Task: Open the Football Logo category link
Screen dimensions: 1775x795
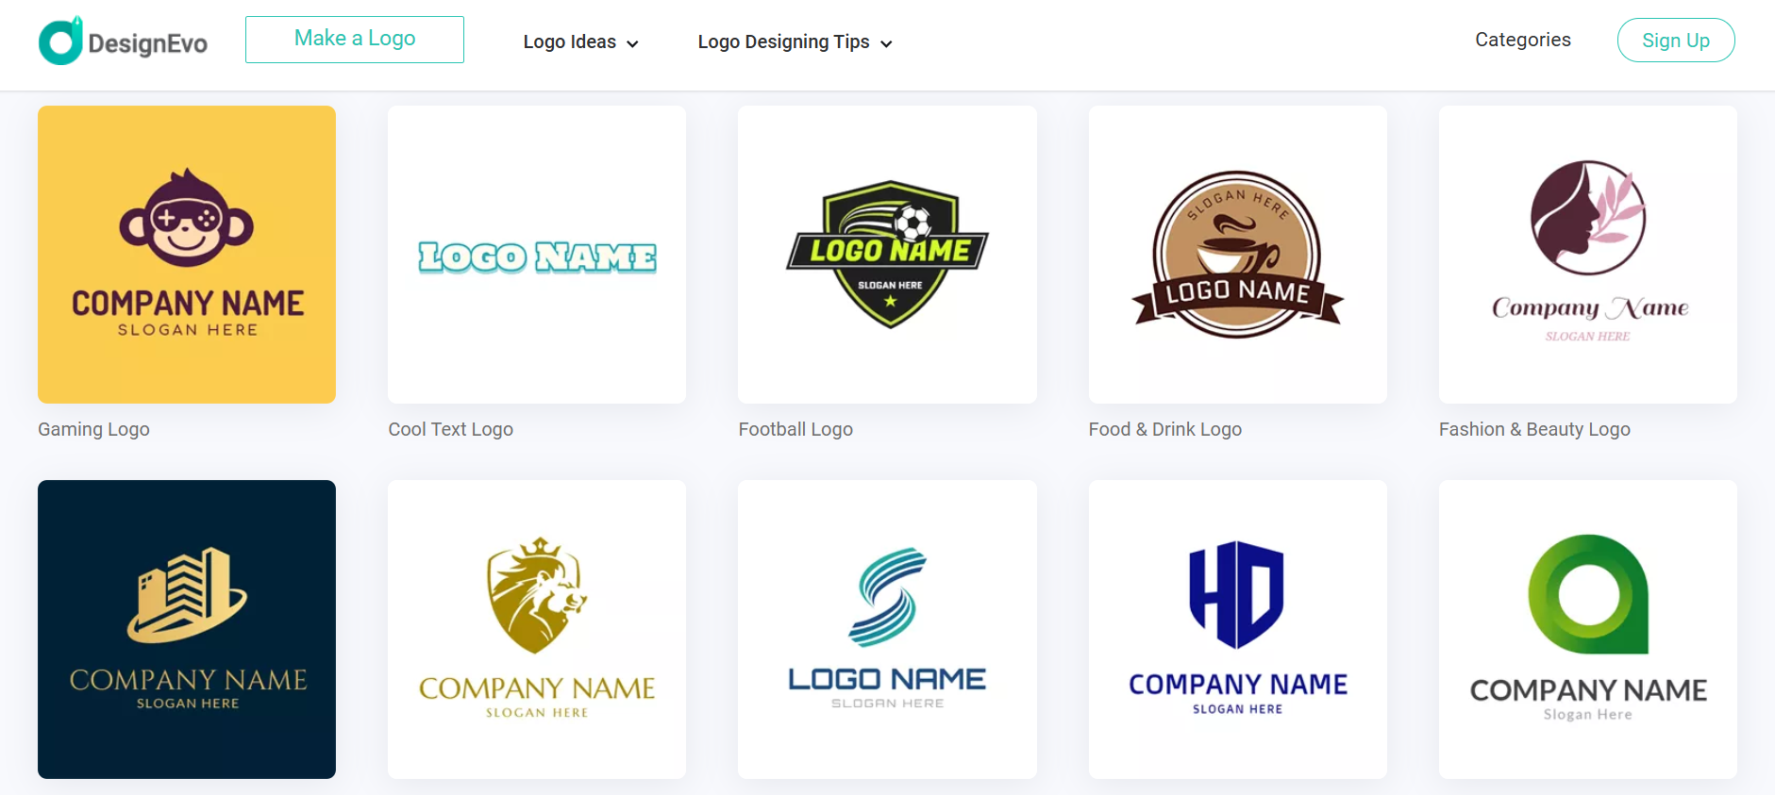Action: pos(795,429)
